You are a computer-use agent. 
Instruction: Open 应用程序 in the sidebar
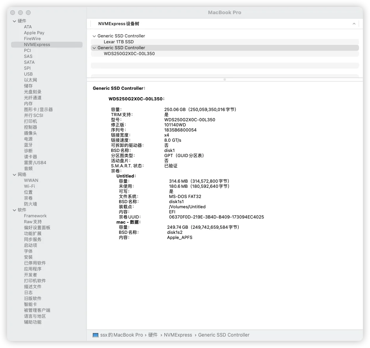point(33,269)
